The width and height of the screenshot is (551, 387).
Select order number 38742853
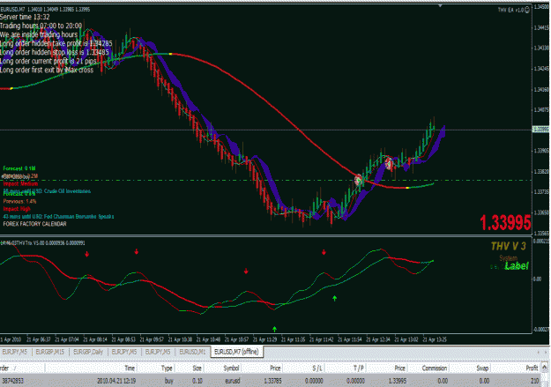point(12,381)
